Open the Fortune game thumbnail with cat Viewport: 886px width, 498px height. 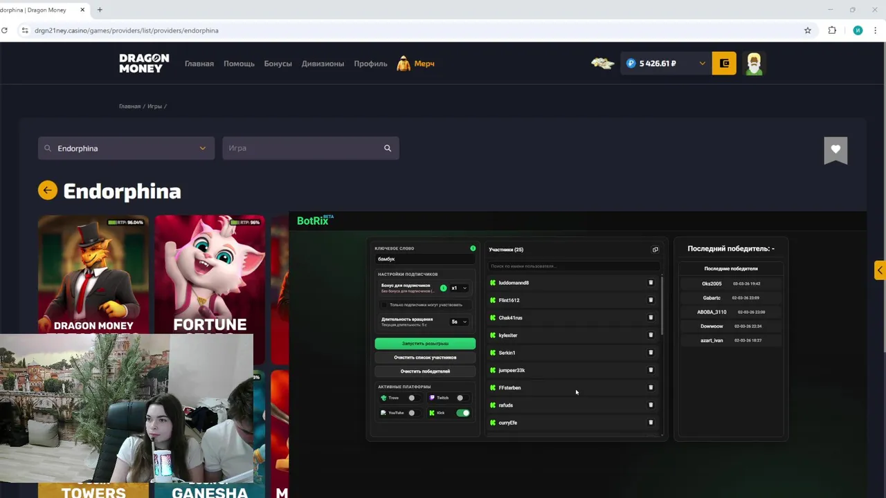click(210, 289)
